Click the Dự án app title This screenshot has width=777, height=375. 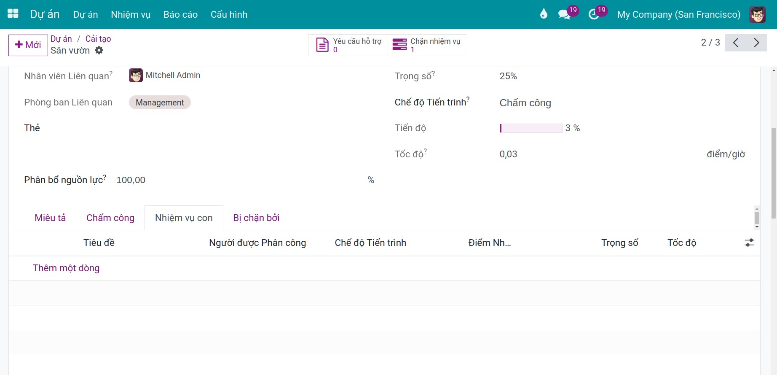coord(45,14)
